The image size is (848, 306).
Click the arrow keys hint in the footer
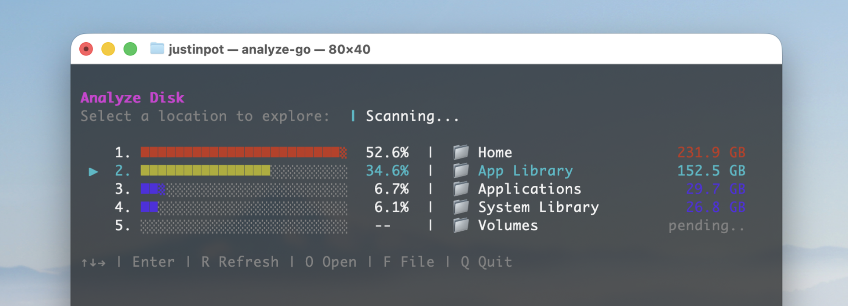click(93, 263)
